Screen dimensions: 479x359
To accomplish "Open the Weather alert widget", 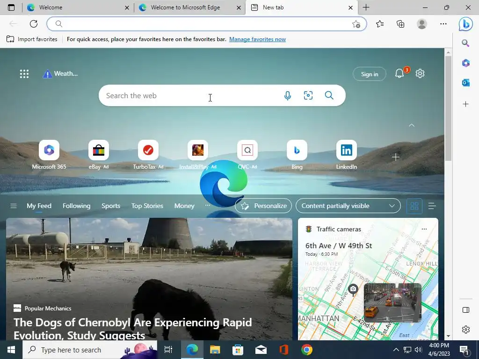I will [x=60, y=73].
